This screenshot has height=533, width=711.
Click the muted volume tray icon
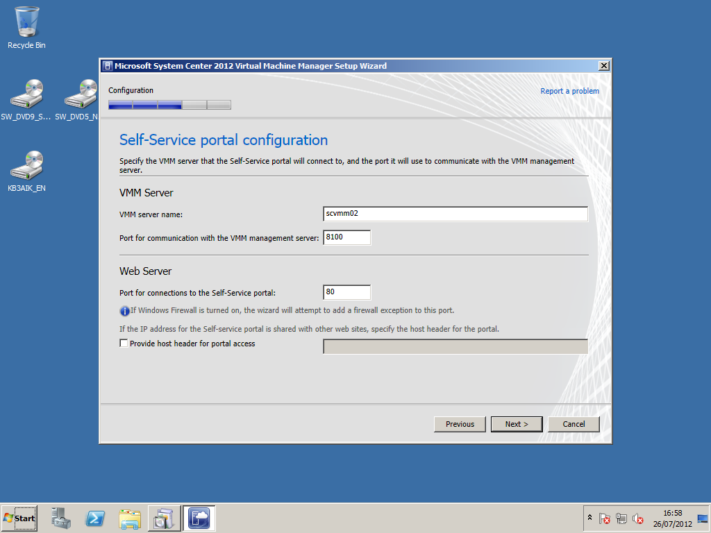[638, 518]
